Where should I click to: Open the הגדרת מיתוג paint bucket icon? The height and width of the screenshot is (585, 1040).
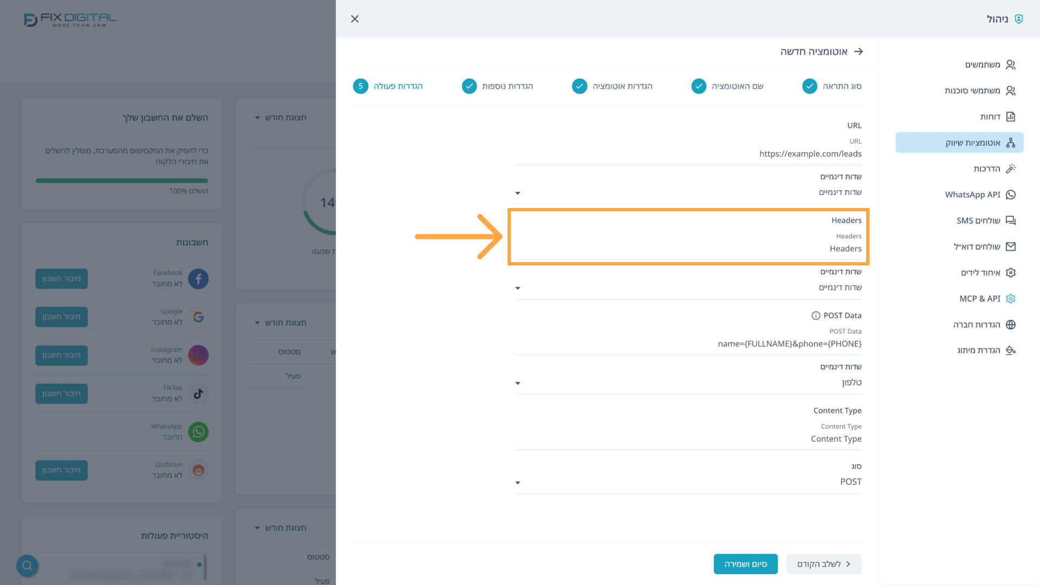point(1011,350)
